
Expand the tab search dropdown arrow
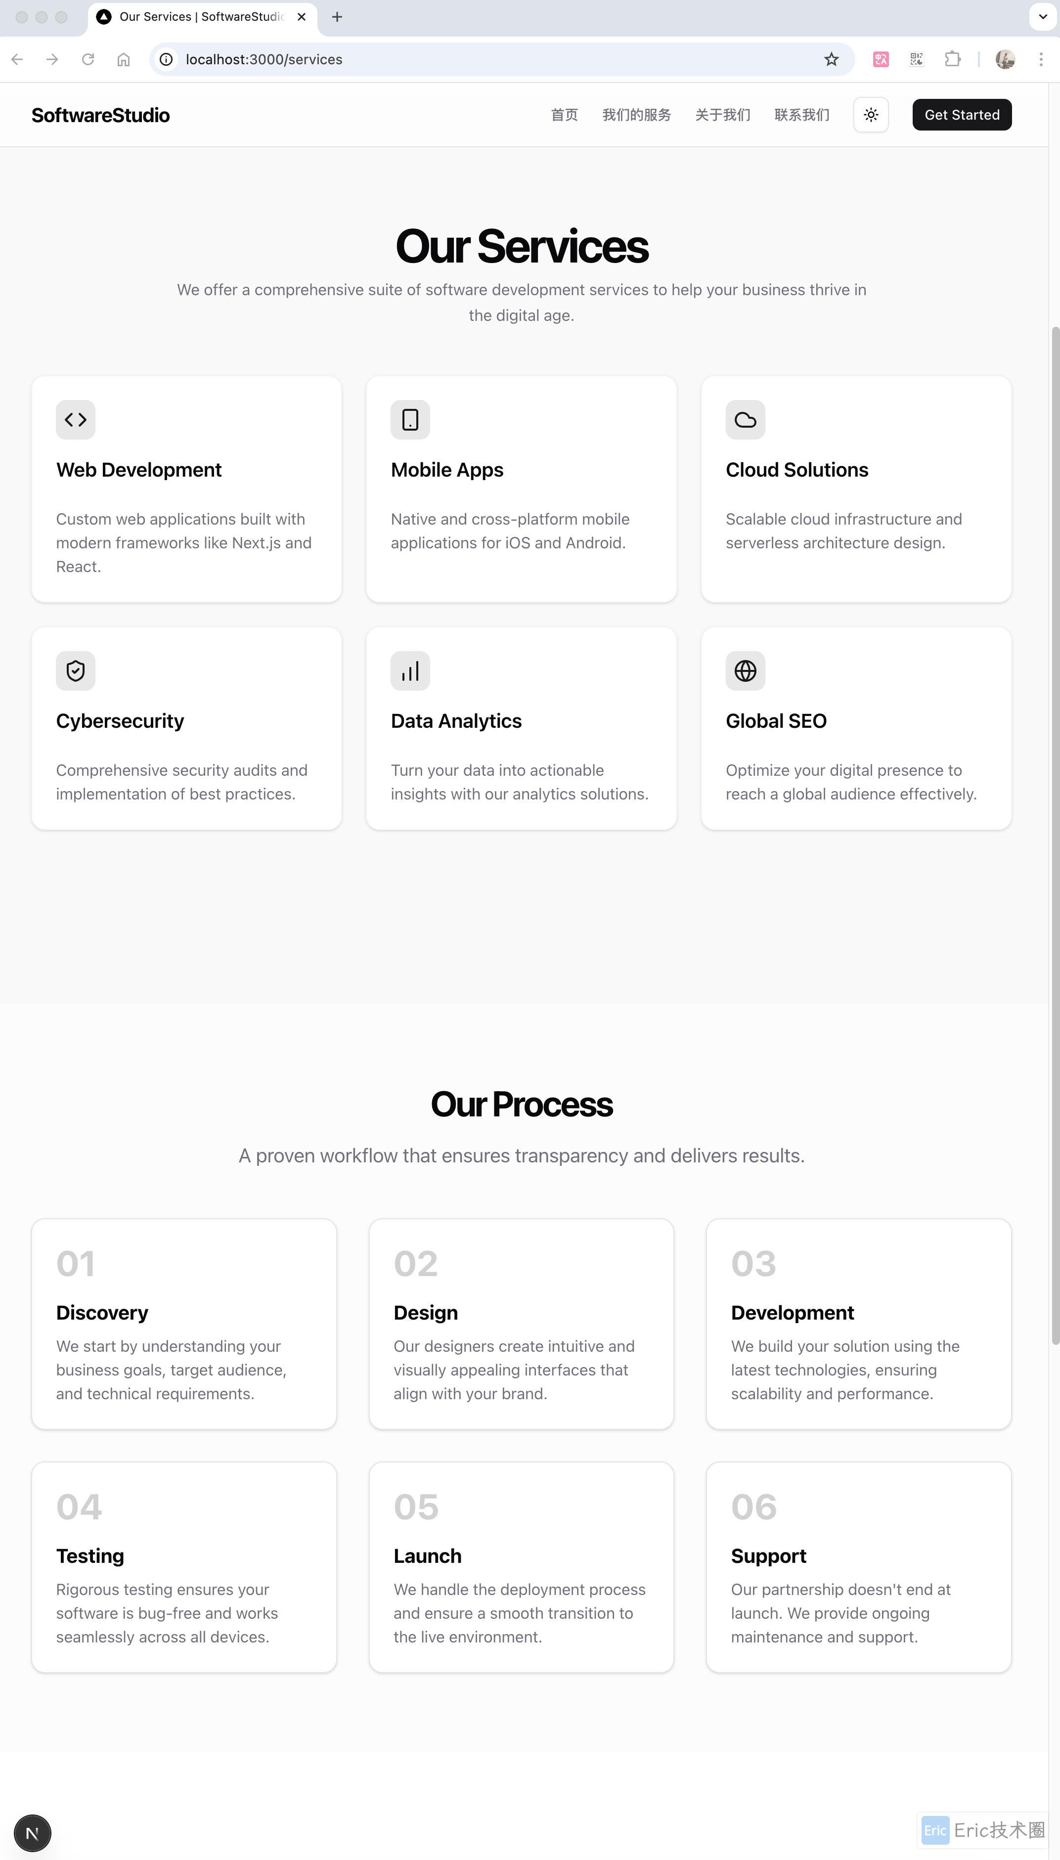[x=1043, y=17]
